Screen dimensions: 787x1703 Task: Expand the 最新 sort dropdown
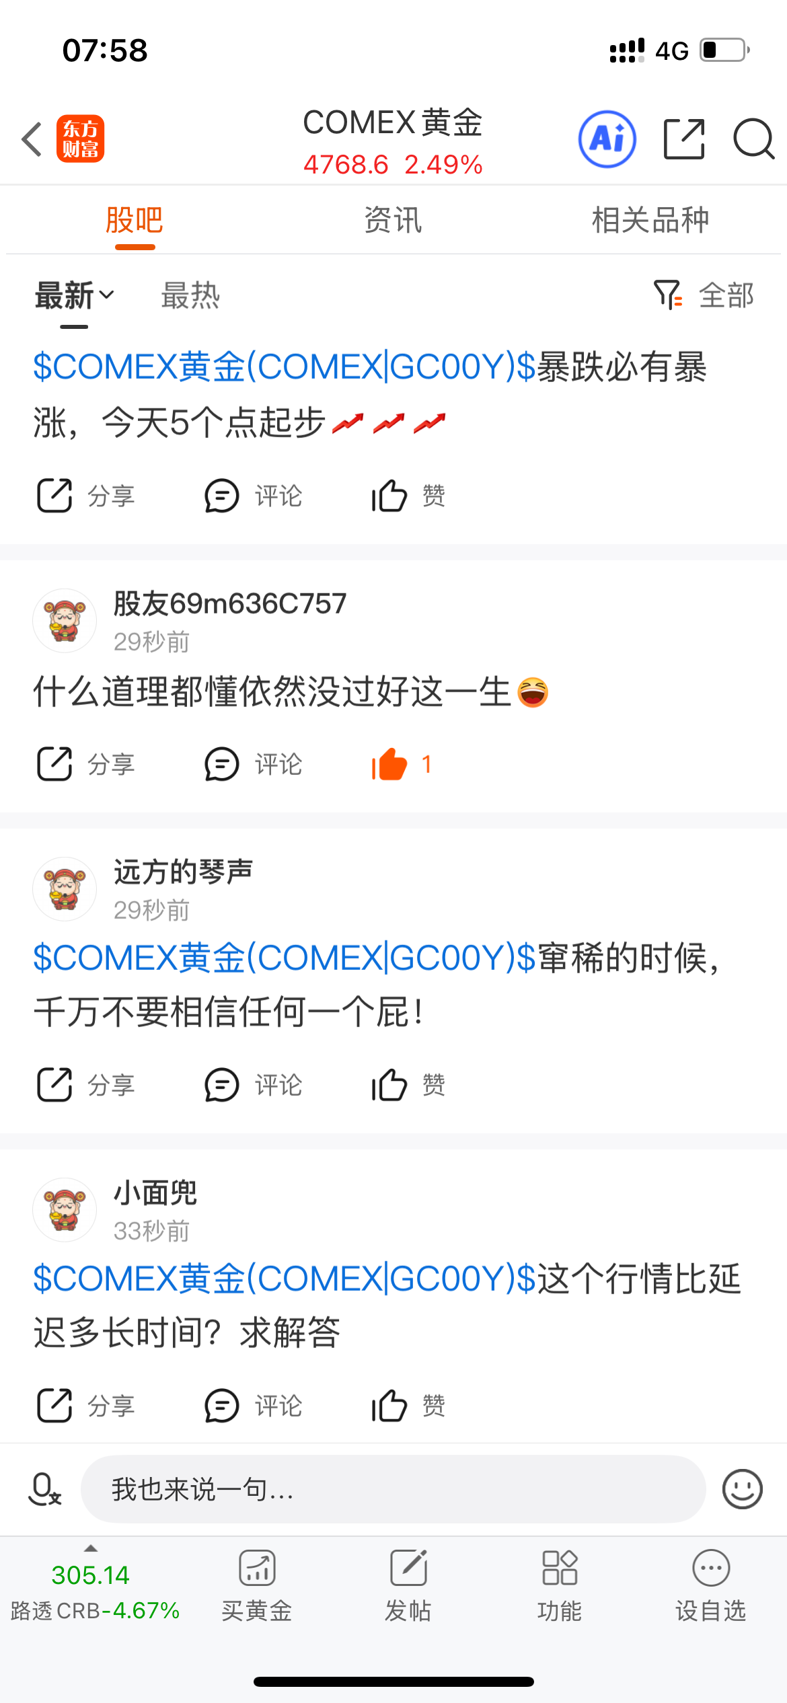click(75, 295)
